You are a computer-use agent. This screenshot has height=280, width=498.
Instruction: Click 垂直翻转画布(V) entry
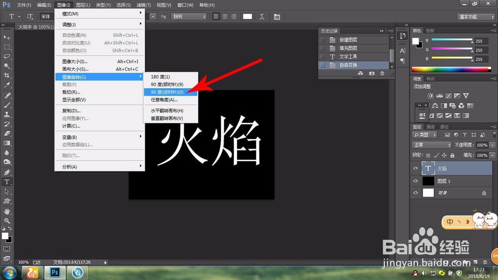tap(170, 119)
